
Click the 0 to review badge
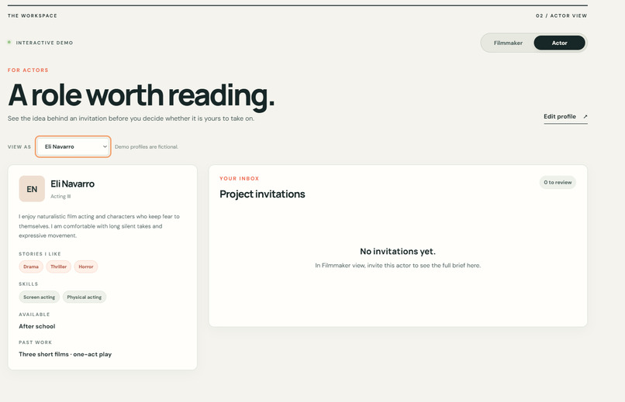coord(558,182)
